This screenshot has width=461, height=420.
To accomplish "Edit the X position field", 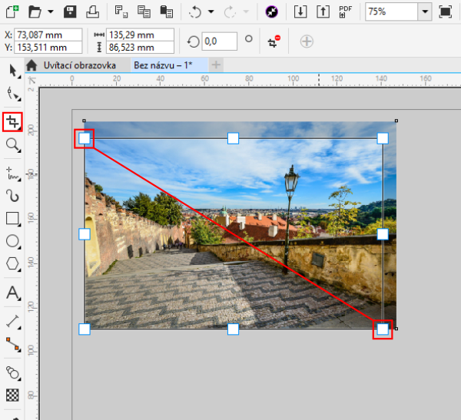I will point(48,35).
